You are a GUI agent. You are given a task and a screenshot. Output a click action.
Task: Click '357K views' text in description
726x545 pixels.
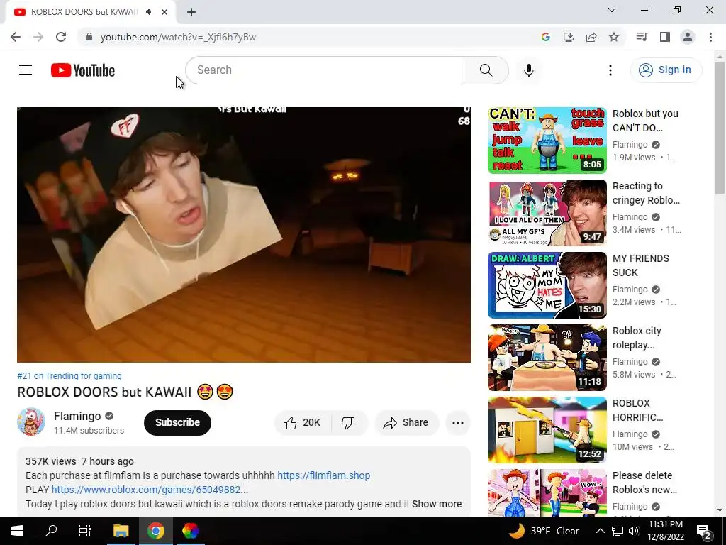tap(51, 461)
